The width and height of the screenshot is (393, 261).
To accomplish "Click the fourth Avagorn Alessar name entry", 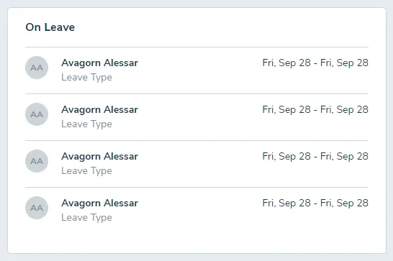I will (100, 203).
